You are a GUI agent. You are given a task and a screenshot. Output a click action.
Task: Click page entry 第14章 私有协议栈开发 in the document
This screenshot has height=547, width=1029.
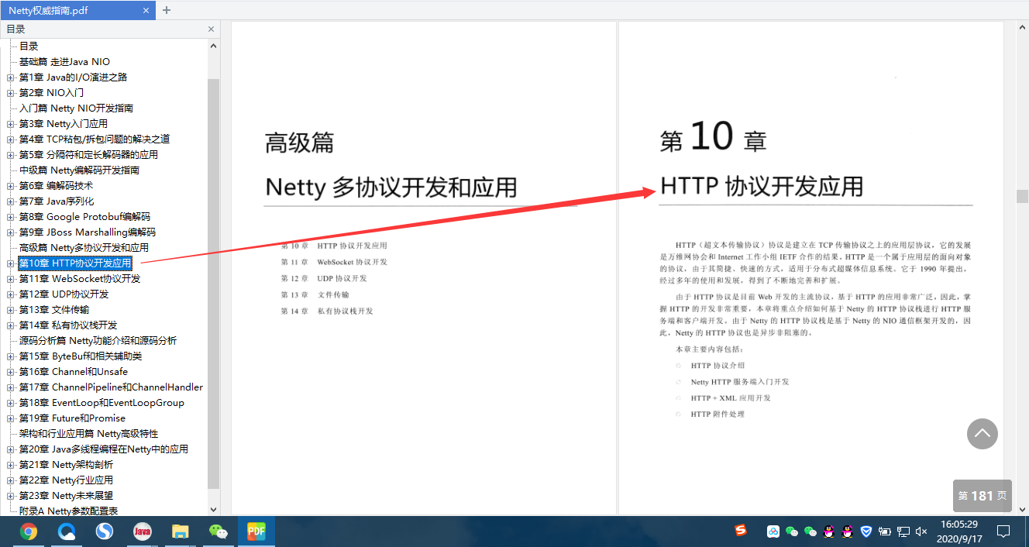327,311
